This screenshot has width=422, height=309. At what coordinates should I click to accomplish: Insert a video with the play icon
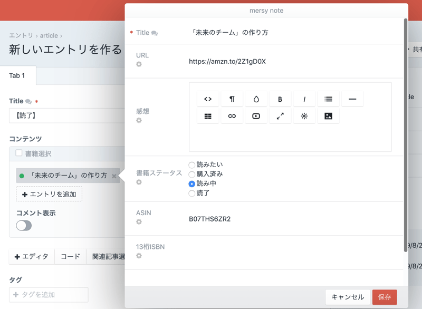click(x=256, y=116)
